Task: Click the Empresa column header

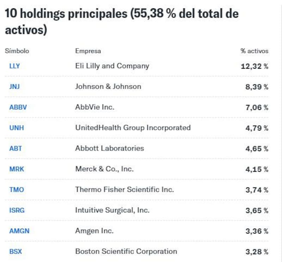Action: coord(88,51)
